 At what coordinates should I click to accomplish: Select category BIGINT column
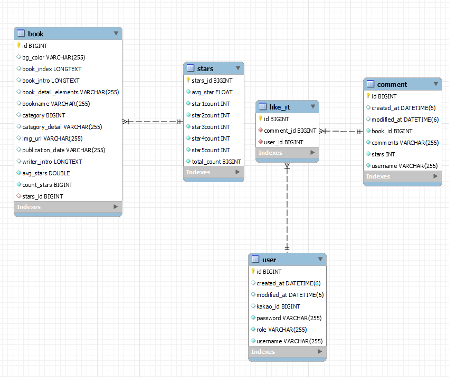pyautogui.click(x=68, y=115)
